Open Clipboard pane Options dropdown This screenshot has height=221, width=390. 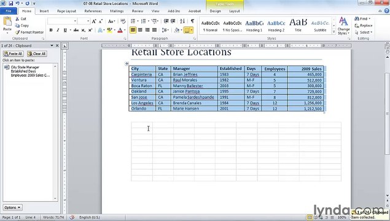click(12, 207)
